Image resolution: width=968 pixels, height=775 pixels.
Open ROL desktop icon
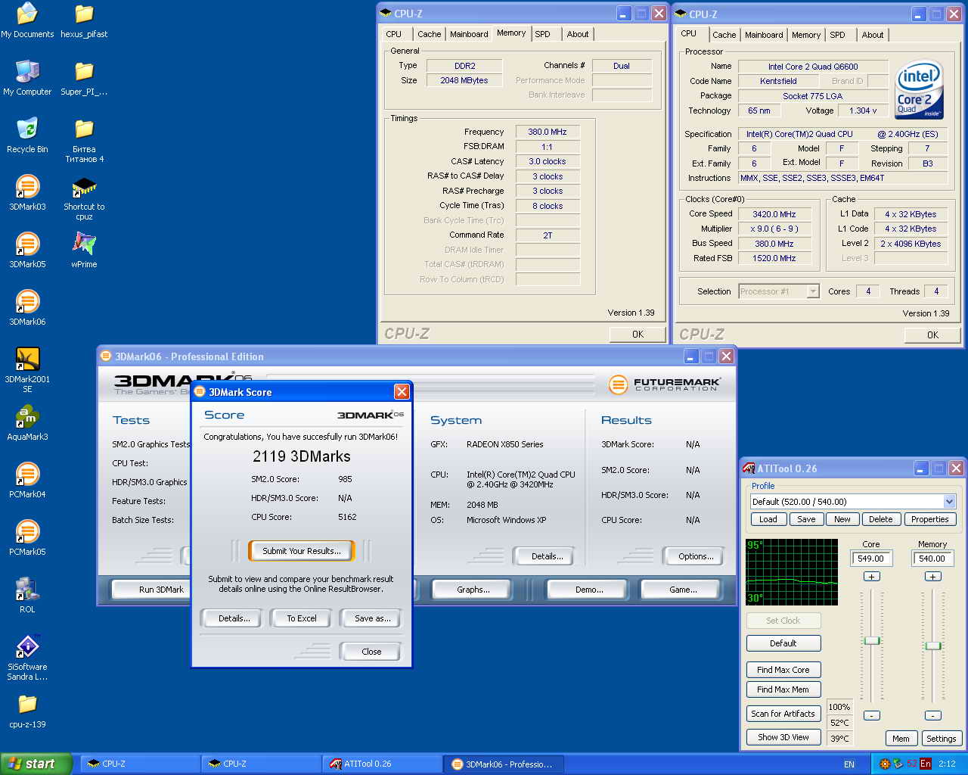(x=27, y=595)
